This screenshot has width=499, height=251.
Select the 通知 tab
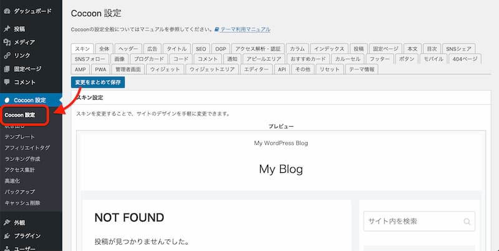point(232,59)
